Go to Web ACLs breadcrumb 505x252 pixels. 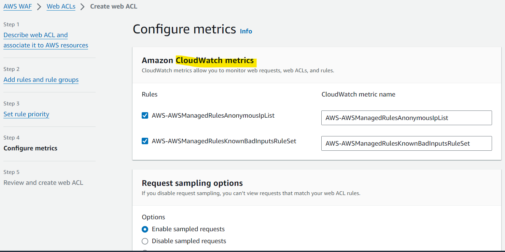(x=61, y=6)
